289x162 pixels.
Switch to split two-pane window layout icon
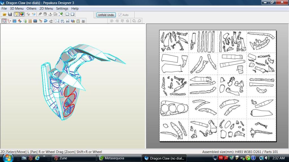pyautogui.click(x=67, y=14)
